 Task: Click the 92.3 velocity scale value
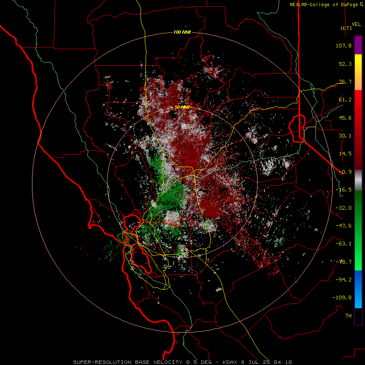(345, 64)
